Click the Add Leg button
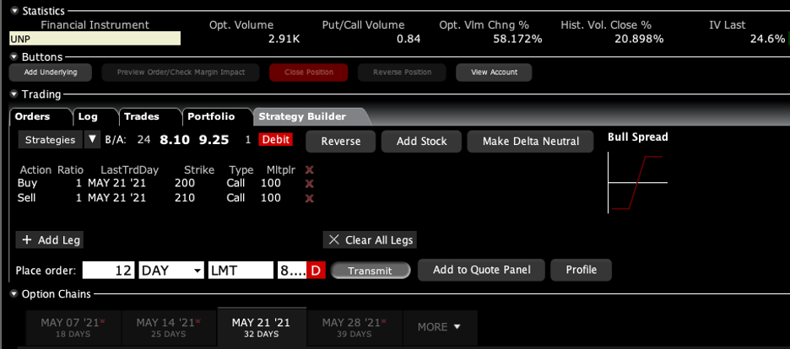 [x=51, y=240]
